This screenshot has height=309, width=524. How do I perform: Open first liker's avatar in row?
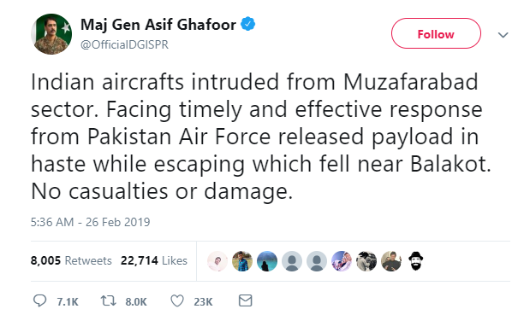[x=217, y=260]
